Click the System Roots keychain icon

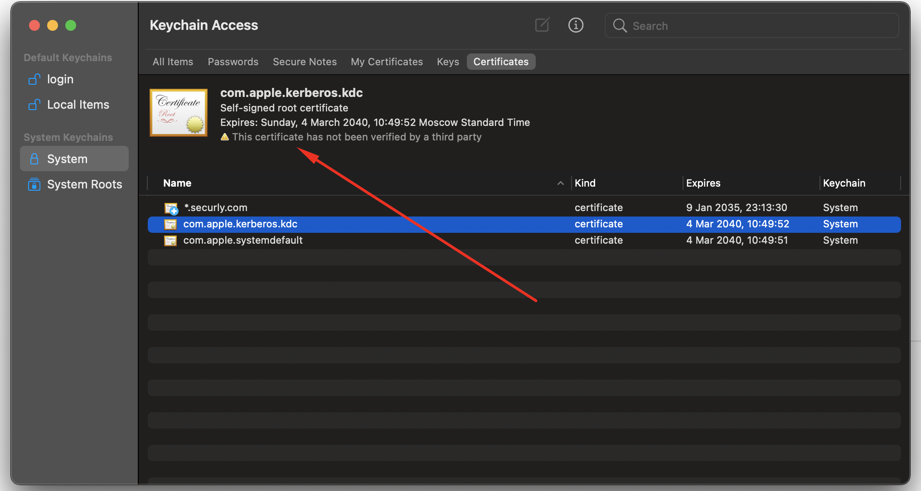tap(34, 184)
